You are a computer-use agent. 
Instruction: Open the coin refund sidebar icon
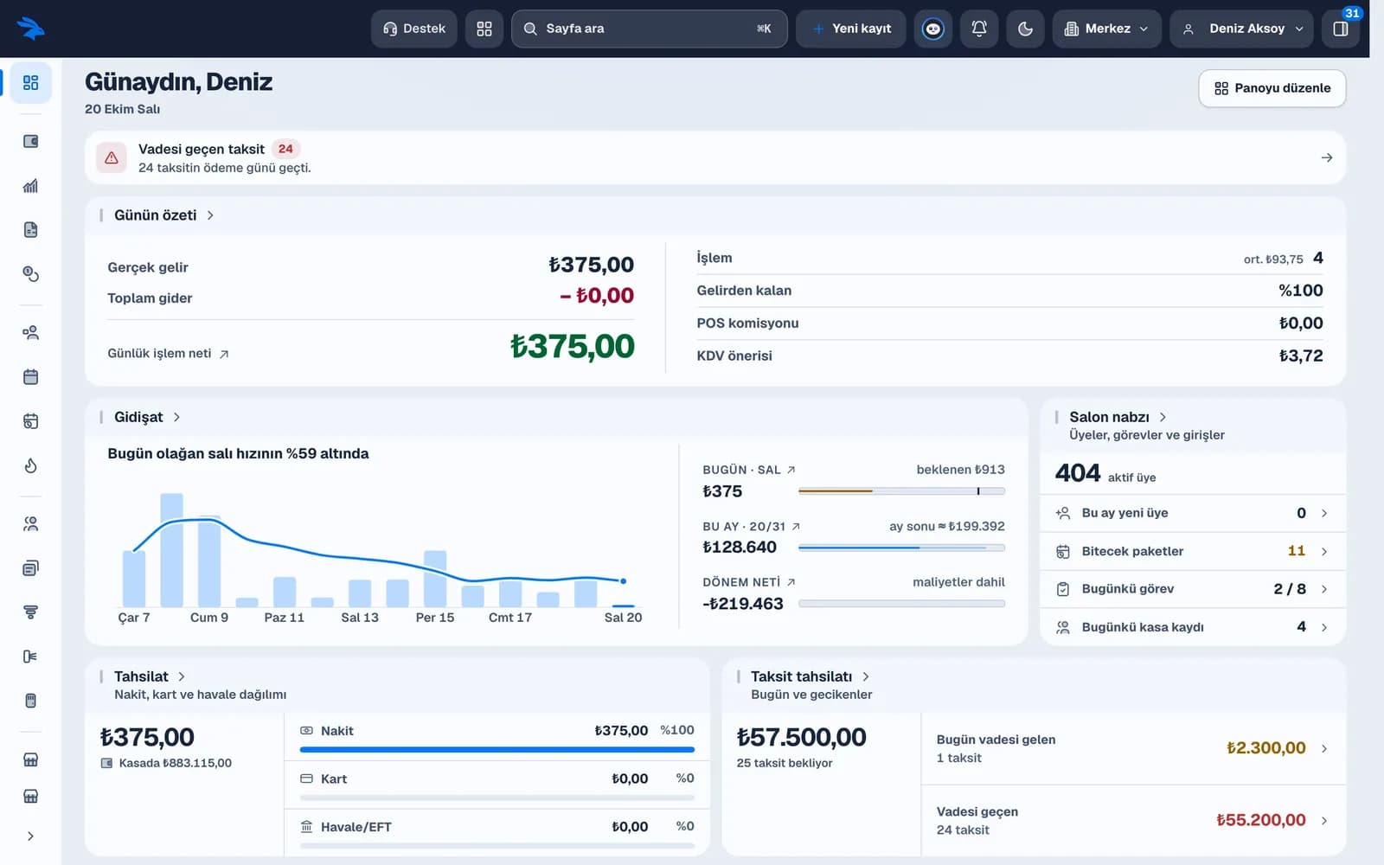click(x=30, y=274)
